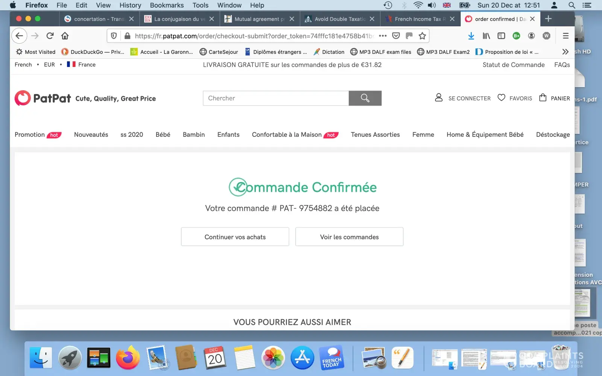Click the SE CONNECTER link

click(x=470, y=98)
